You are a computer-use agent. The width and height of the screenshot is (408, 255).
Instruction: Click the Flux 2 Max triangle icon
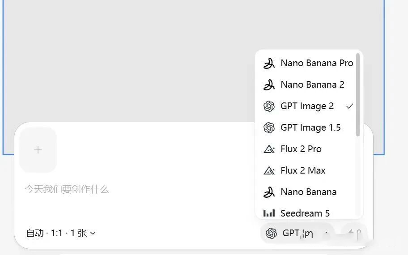[x=269, y=170]
